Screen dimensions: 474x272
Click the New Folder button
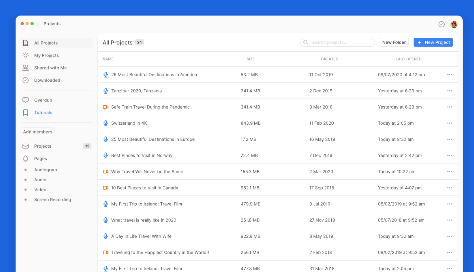tap(394, 42)
